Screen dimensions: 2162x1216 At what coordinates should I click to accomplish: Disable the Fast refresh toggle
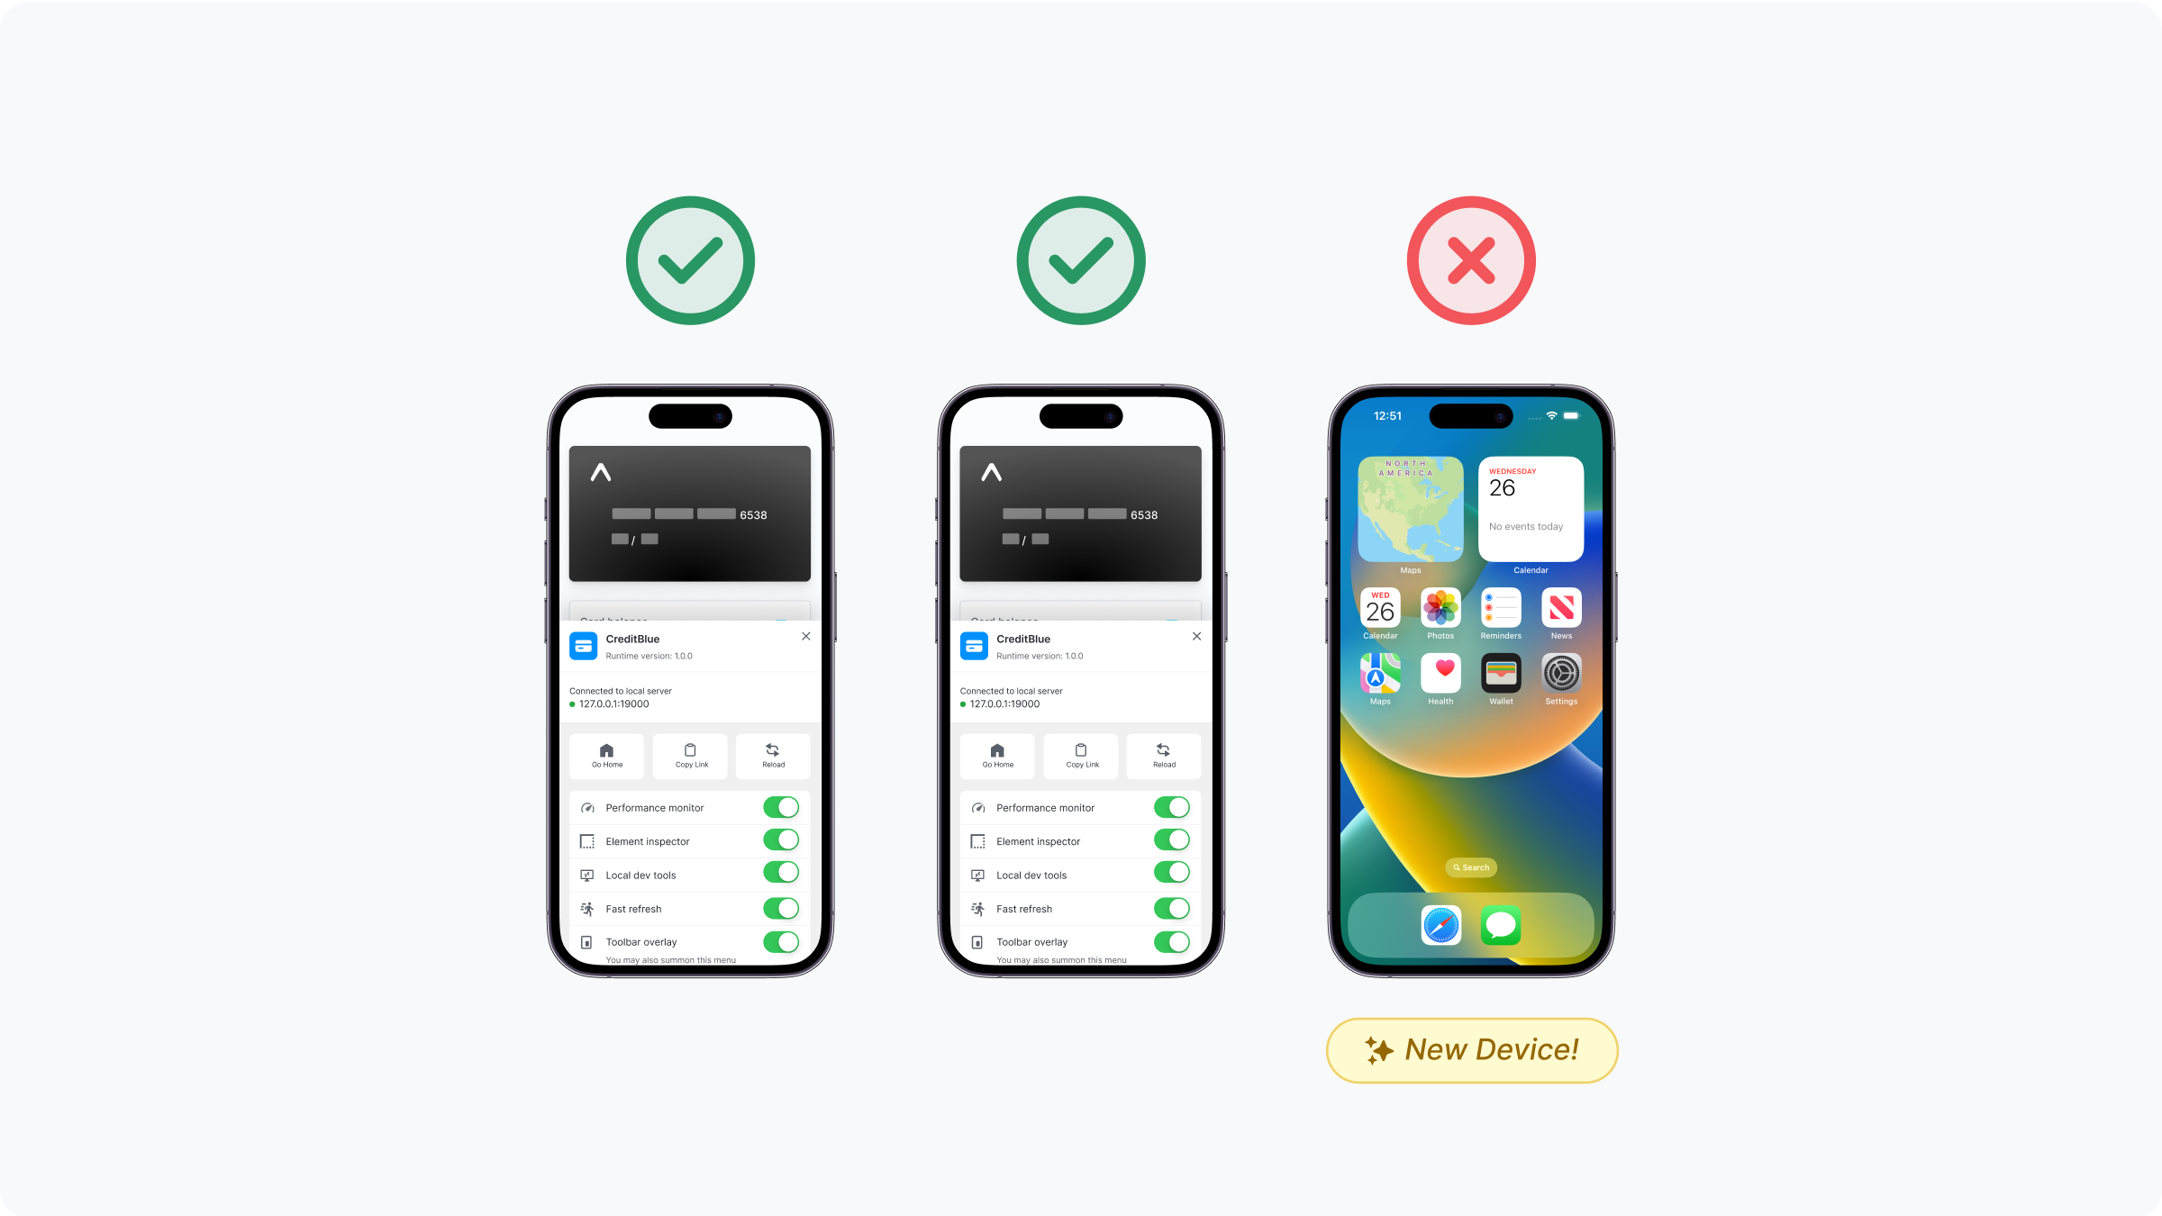tap(781, 907)
